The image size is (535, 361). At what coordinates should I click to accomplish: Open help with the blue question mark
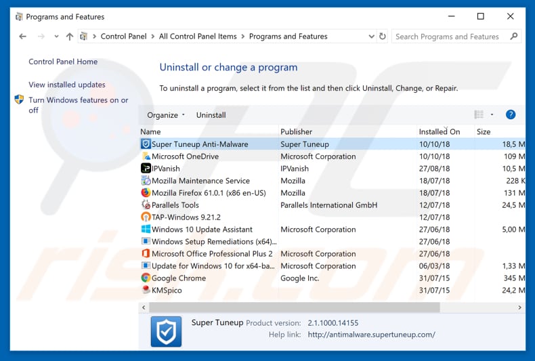(x=511, y=114)
